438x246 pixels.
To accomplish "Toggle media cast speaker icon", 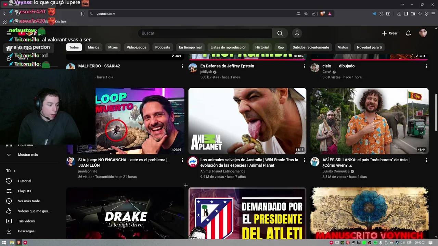I will pos(374,14).
